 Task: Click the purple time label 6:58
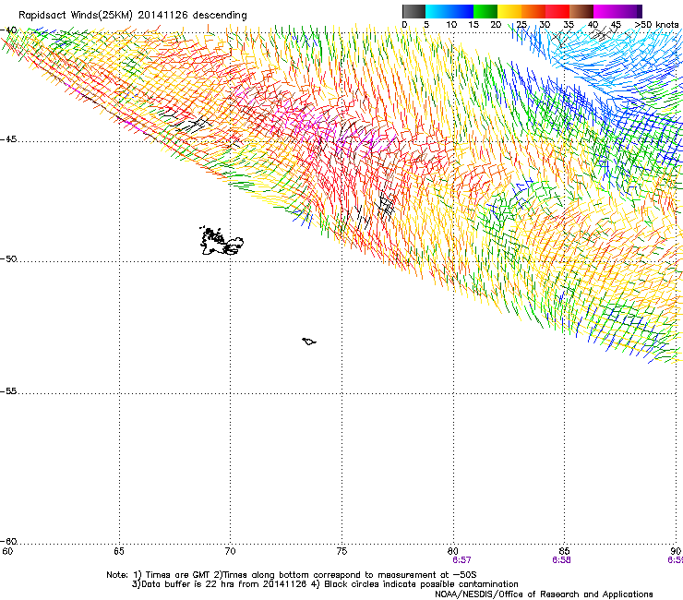coord(561,560)
